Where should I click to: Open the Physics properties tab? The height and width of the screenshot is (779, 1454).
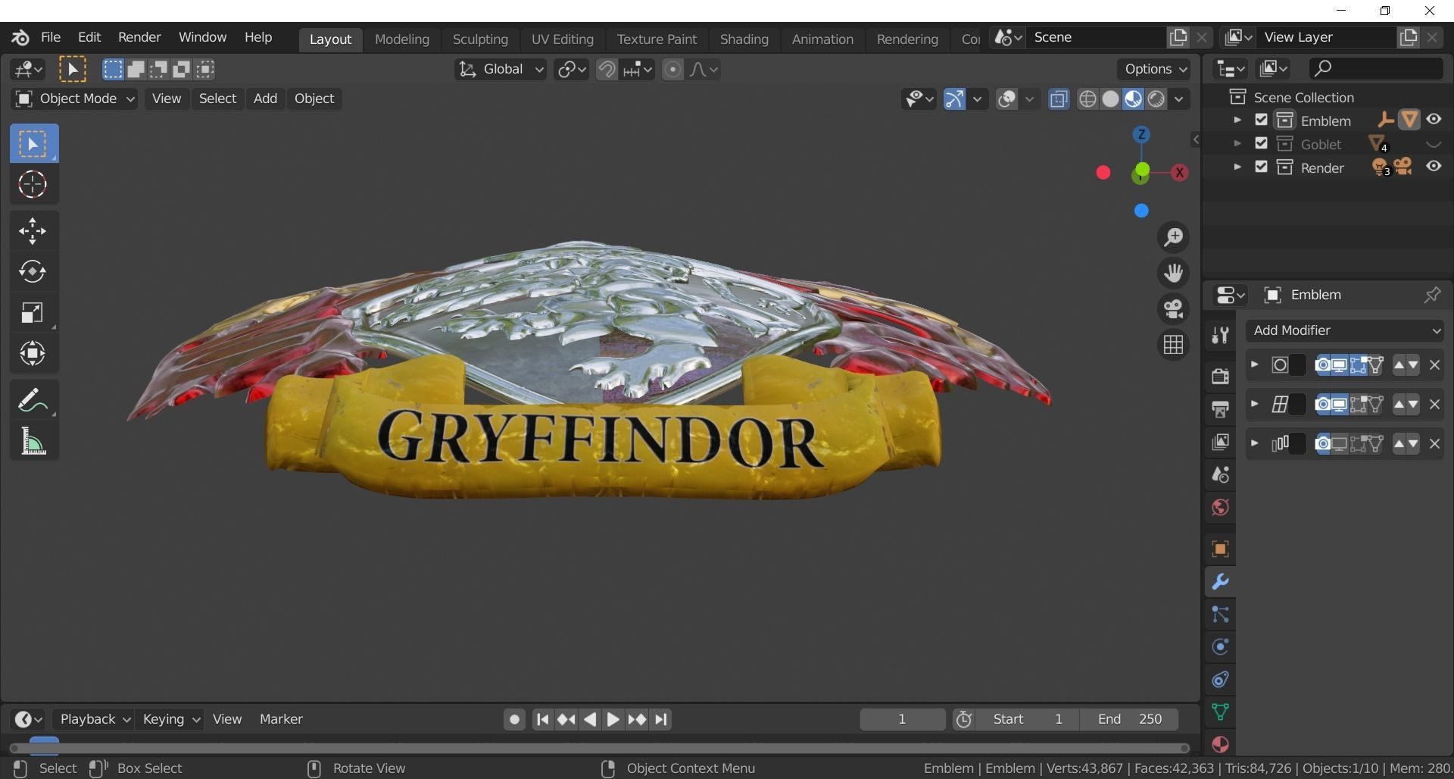tap(1219, 646)
